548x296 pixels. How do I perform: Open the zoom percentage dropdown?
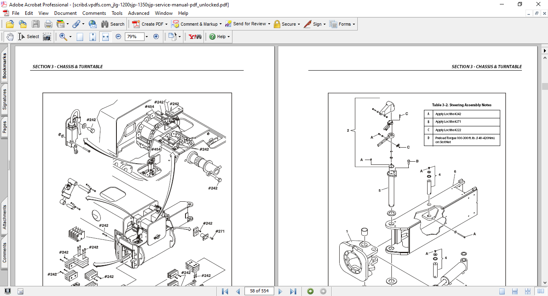(x=147, y=37)
